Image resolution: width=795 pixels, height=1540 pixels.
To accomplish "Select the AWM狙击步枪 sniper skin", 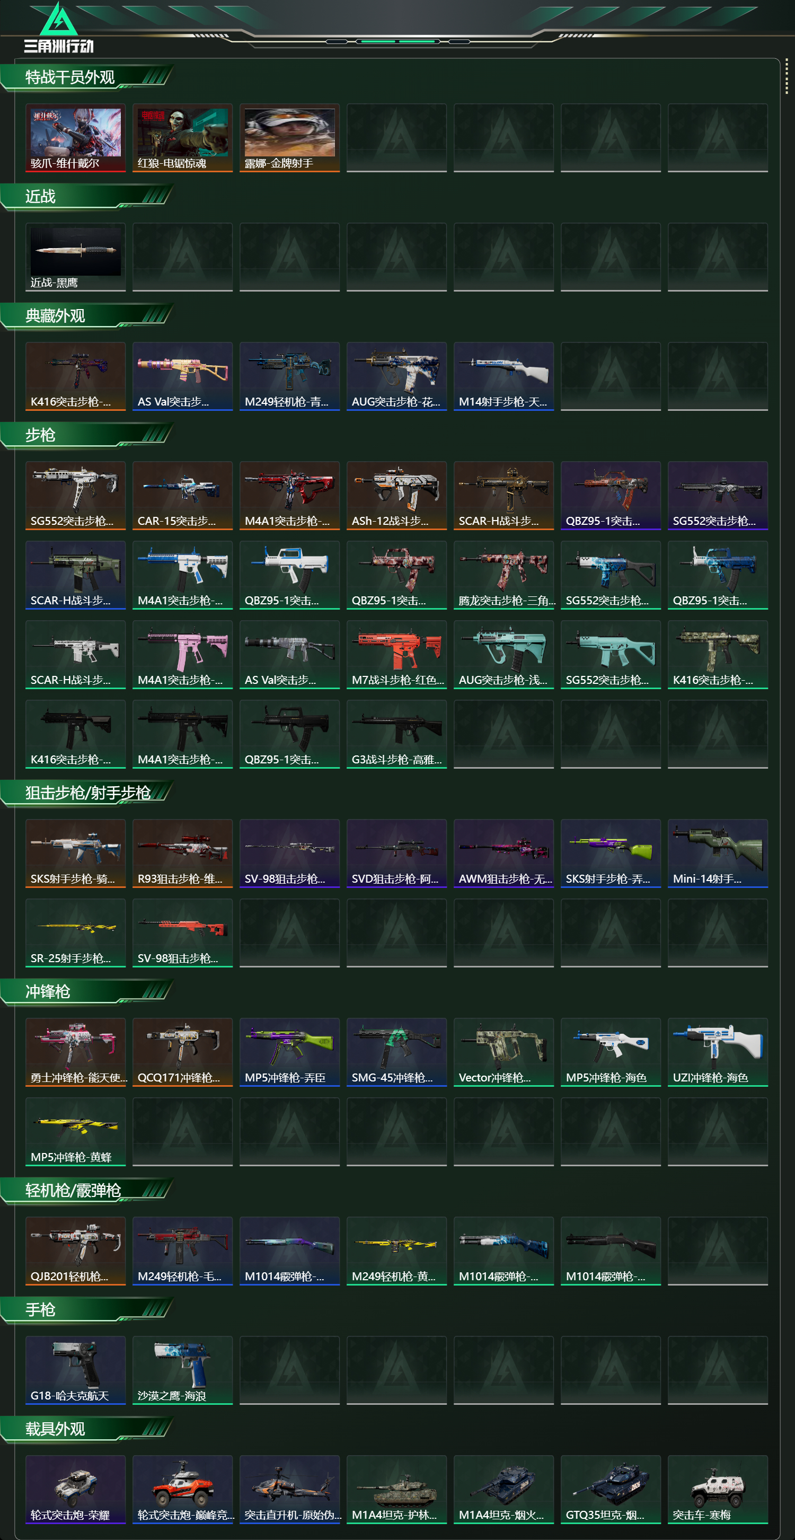I will point(503,853).
